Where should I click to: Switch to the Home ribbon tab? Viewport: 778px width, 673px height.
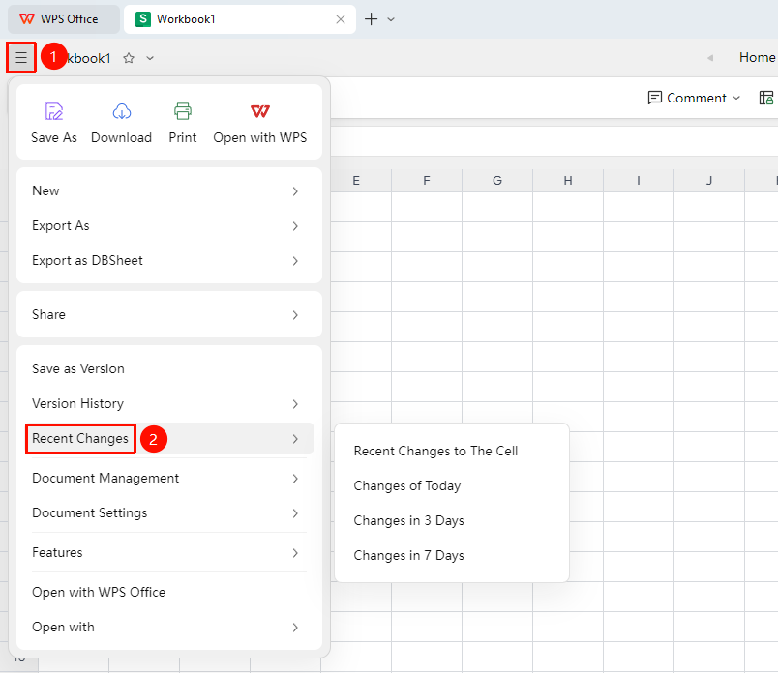coord(757,57)
